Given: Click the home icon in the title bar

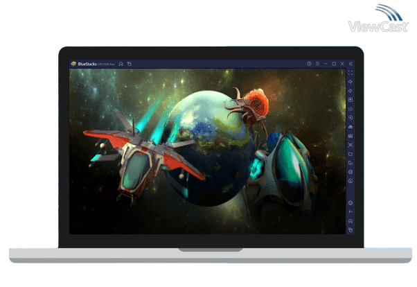Looking at the screenshot, I should click(x=121, y=64).
